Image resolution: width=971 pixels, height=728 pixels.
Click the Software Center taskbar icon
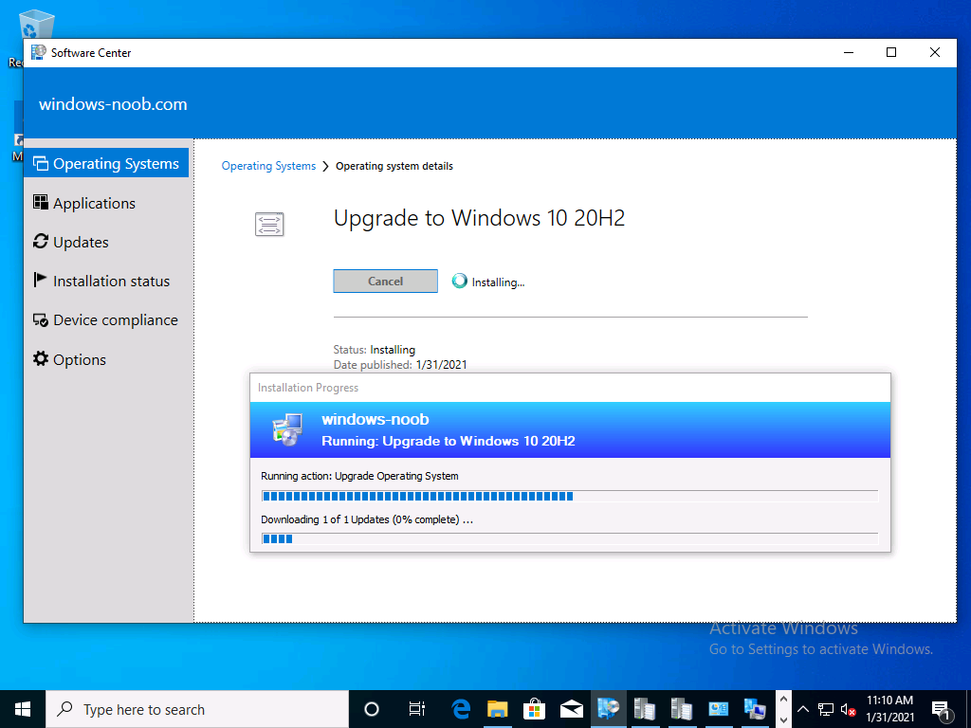click(x=608, y=709)
